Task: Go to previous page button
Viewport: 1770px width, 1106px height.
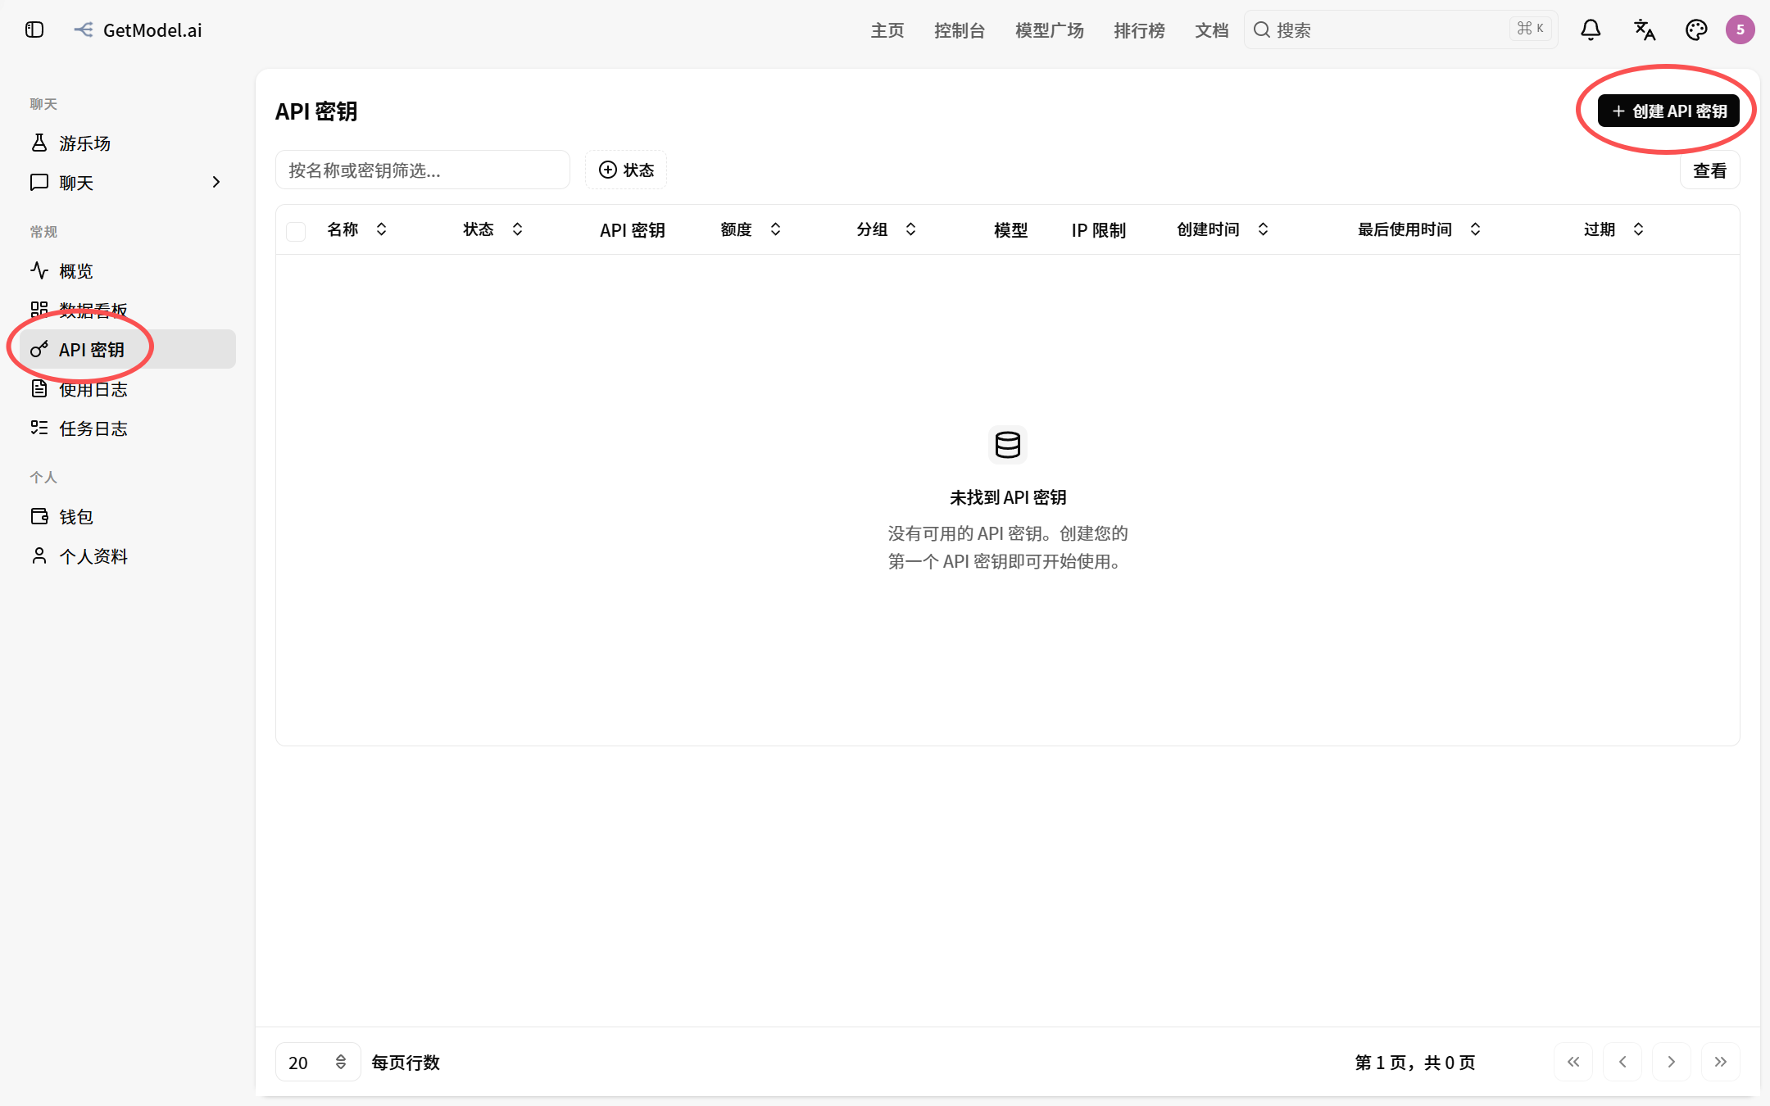Action: pyautogui.click(x=1622, y=1062)
